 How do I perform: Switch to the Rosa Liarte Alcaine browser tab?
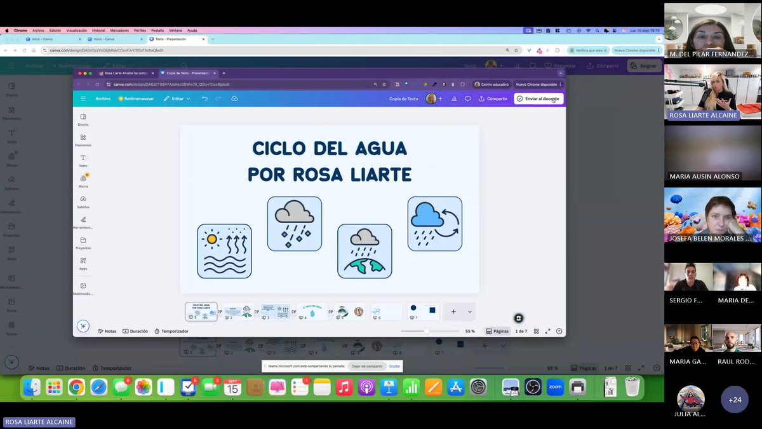(126, 73)
